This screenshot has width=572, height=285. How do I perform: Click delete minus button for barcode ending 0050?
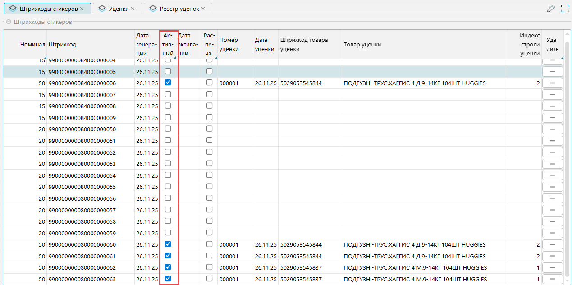[x=552, y=129]
